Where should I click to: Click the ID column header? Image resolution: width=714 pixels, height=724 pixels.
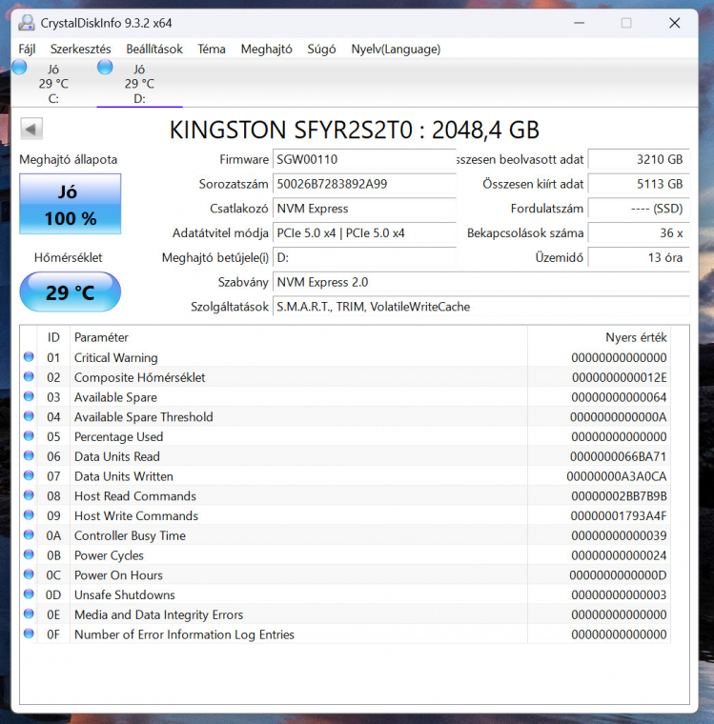[53, 337]
